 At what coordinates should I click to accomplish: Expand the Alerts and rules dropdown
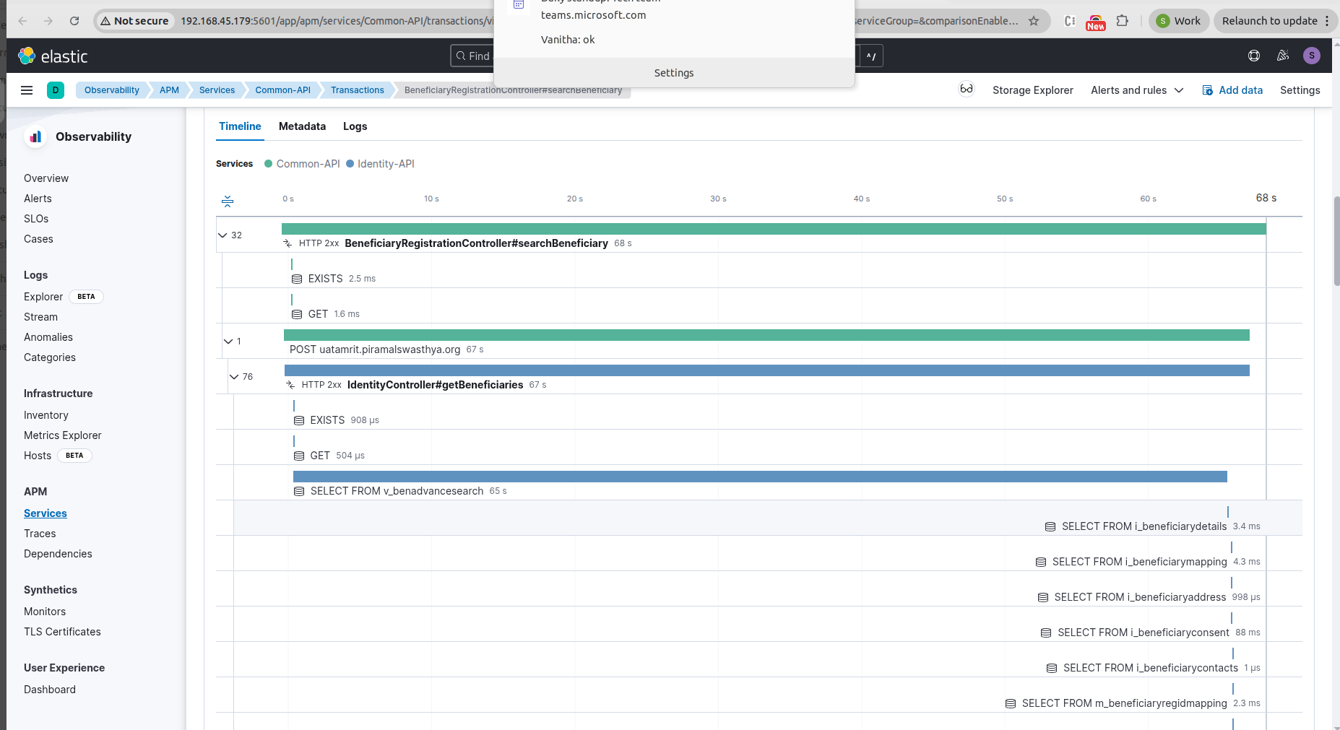[1137, 90]
